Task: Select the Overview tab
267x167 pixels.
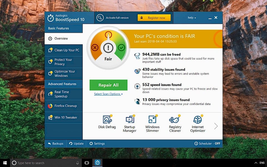Action: (x=63, y=38)
